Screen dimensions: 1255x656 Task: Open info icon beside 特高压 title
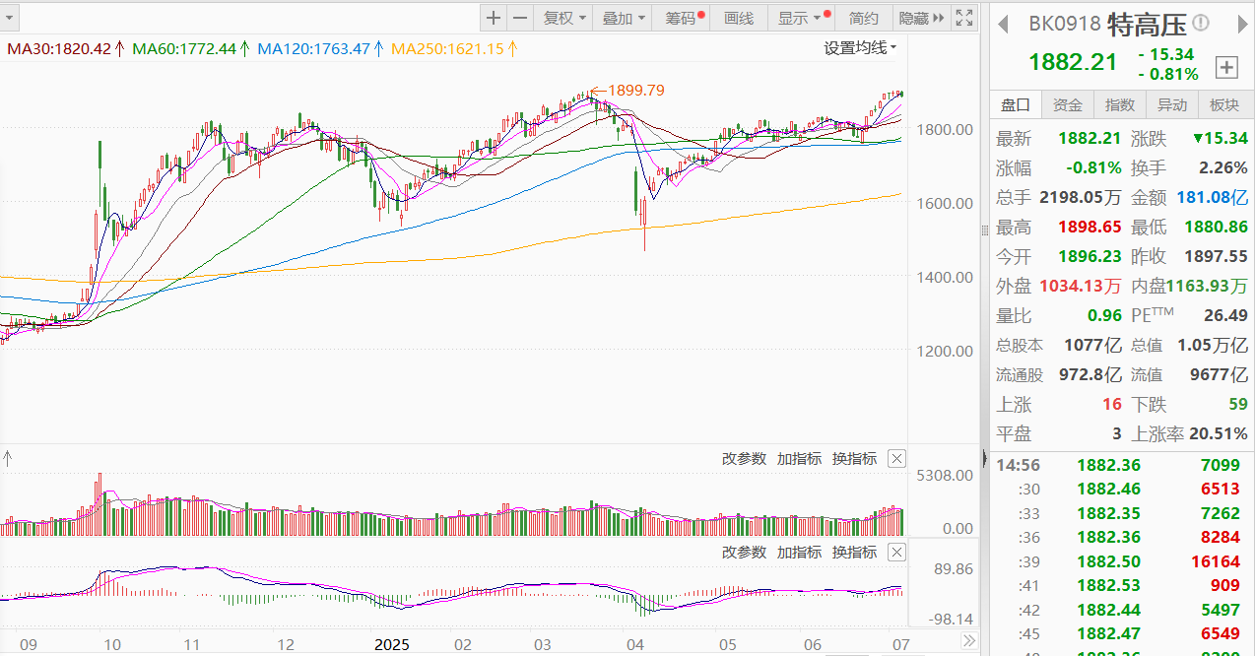coord(1200,23)
